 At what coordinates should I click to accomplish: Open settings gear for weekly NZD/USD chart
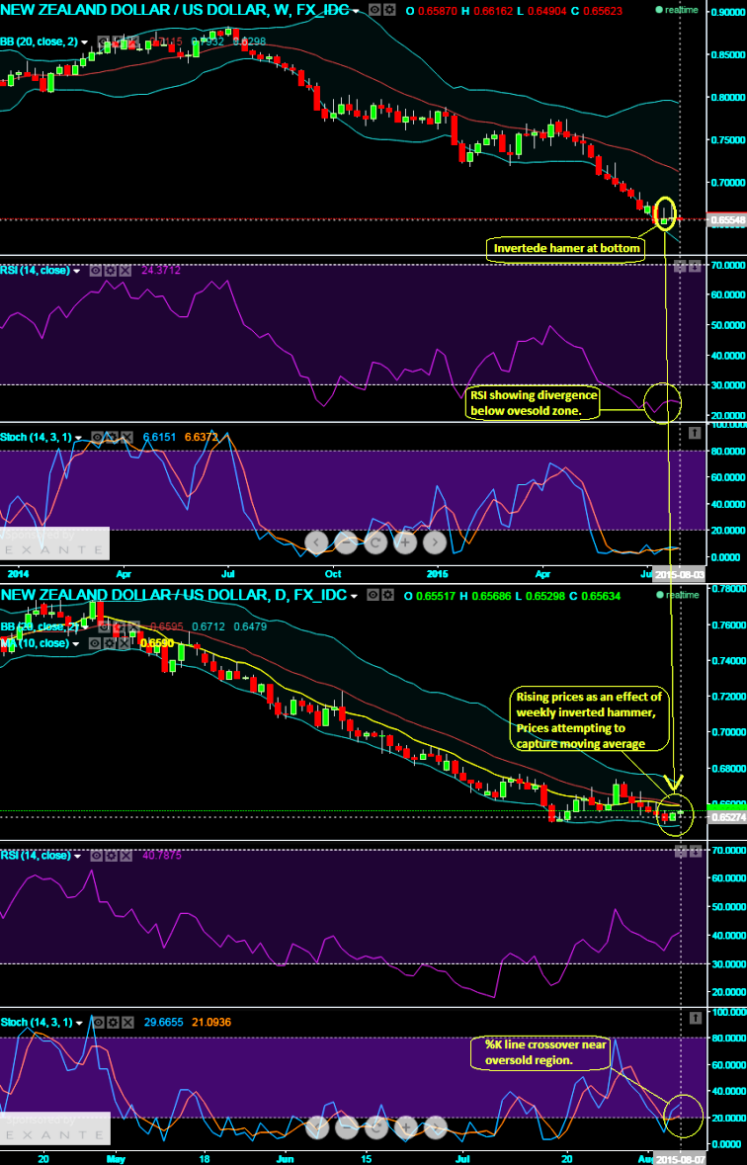coord(389,11)
